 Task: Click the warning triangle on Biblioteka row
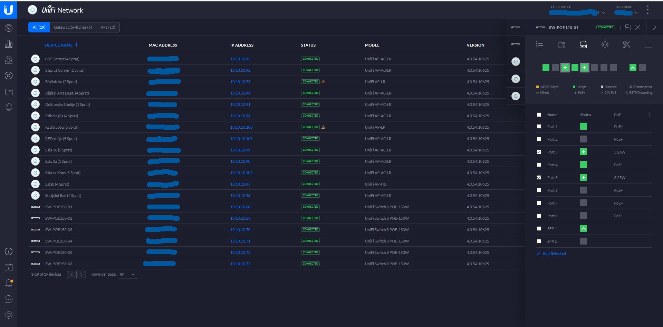pyautogui.click(x=324, y=82)
